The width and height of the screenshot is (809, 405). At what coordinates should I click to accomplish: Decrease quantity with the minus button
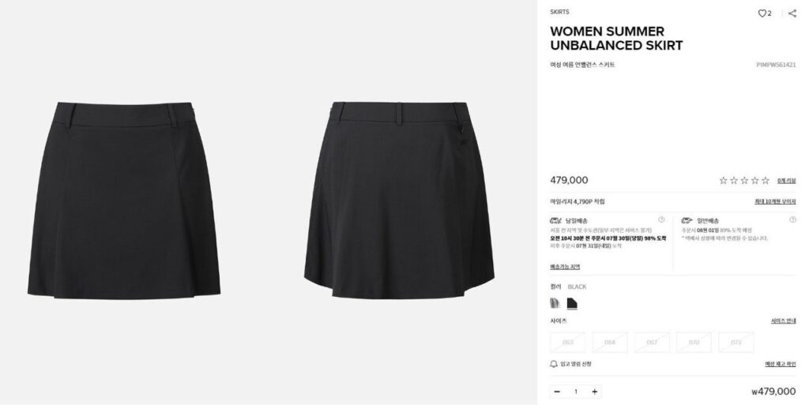[x=557, y=392]
